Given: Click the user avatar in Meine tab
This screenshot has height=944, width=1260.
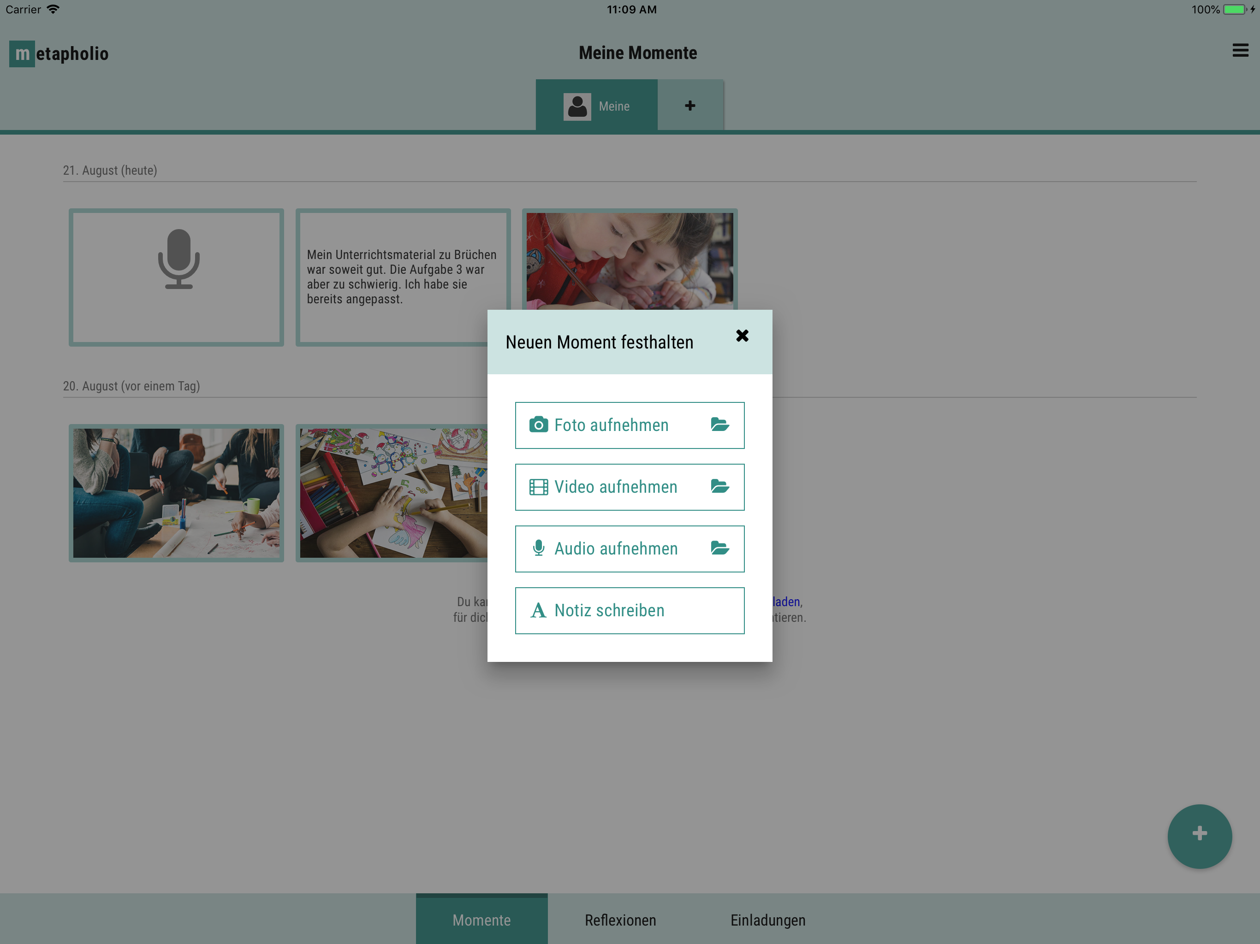Looking at the screenshot, I should click(x=577, y=106).
